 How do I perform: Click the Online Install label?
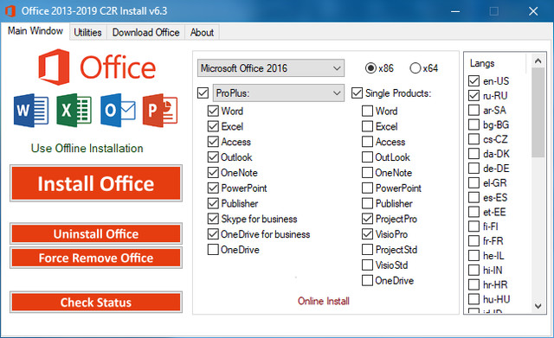[324, 301]
